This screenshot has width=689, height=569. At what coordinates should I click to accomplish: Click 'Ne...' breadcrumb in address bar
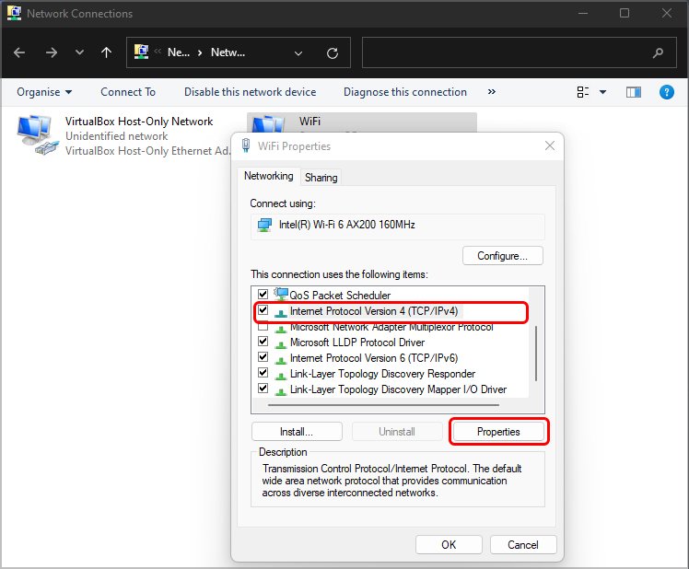point(179,52)
